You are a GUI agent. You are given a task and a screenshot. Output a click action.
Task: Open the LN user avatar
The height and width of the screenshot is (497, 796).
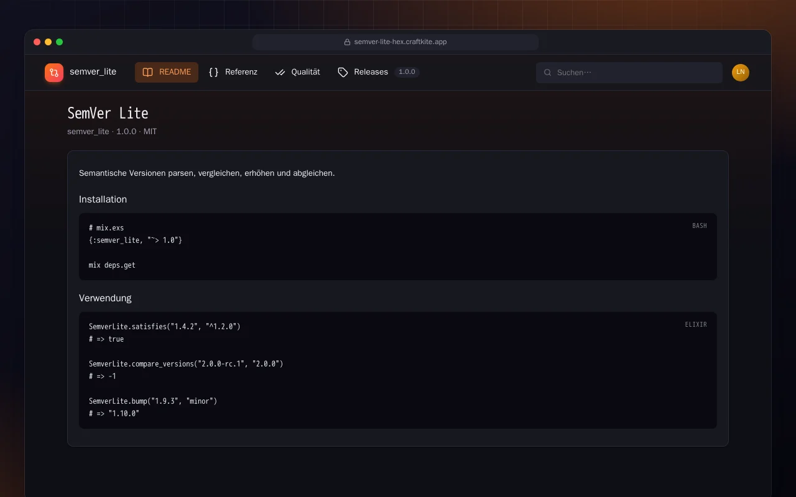tap(741, 73)
